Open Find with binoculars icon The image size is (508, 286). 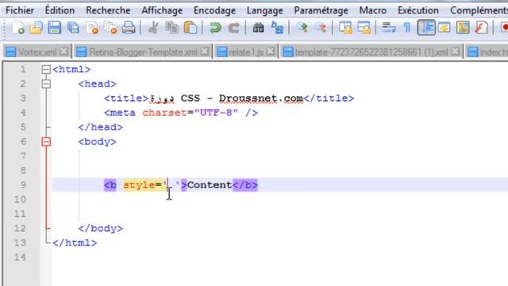click(x=258, y=28)
